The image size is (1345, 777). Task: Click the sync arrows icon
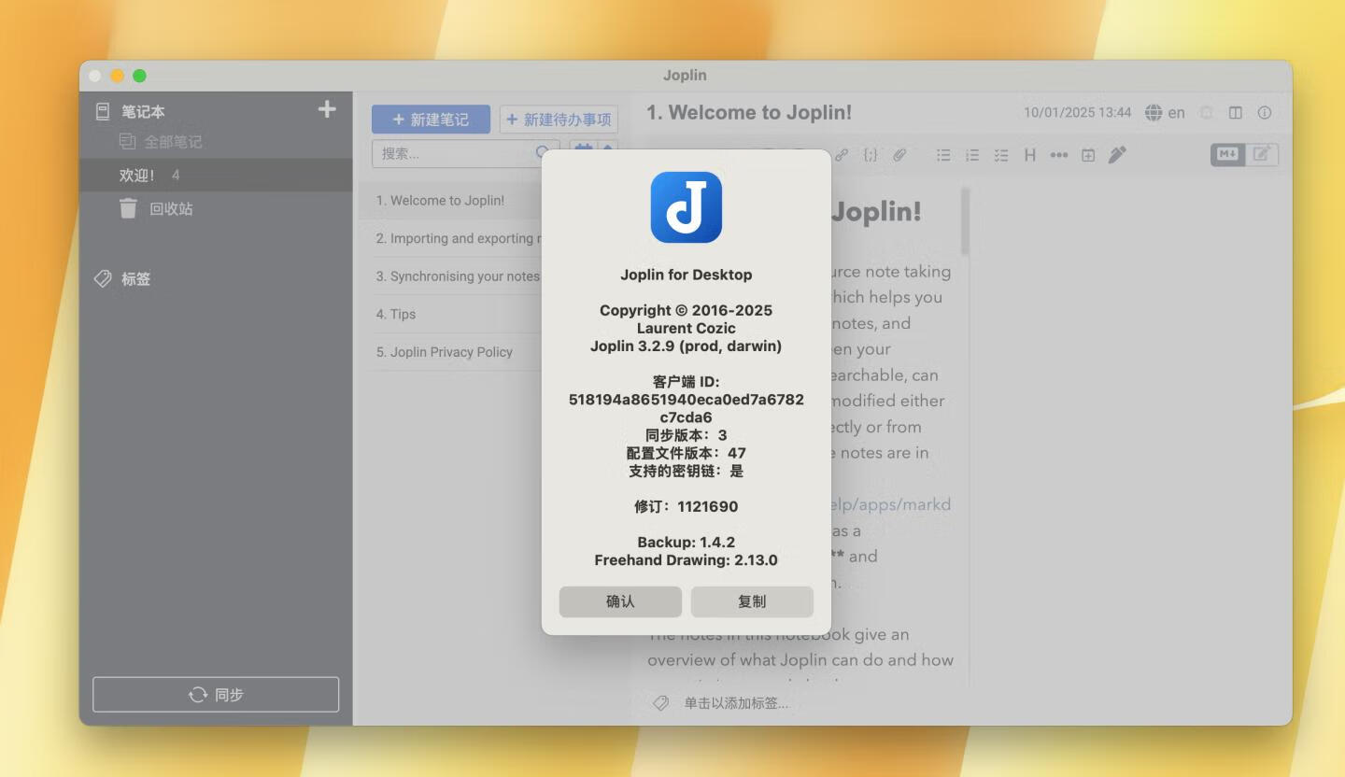(x=198, y=695)
